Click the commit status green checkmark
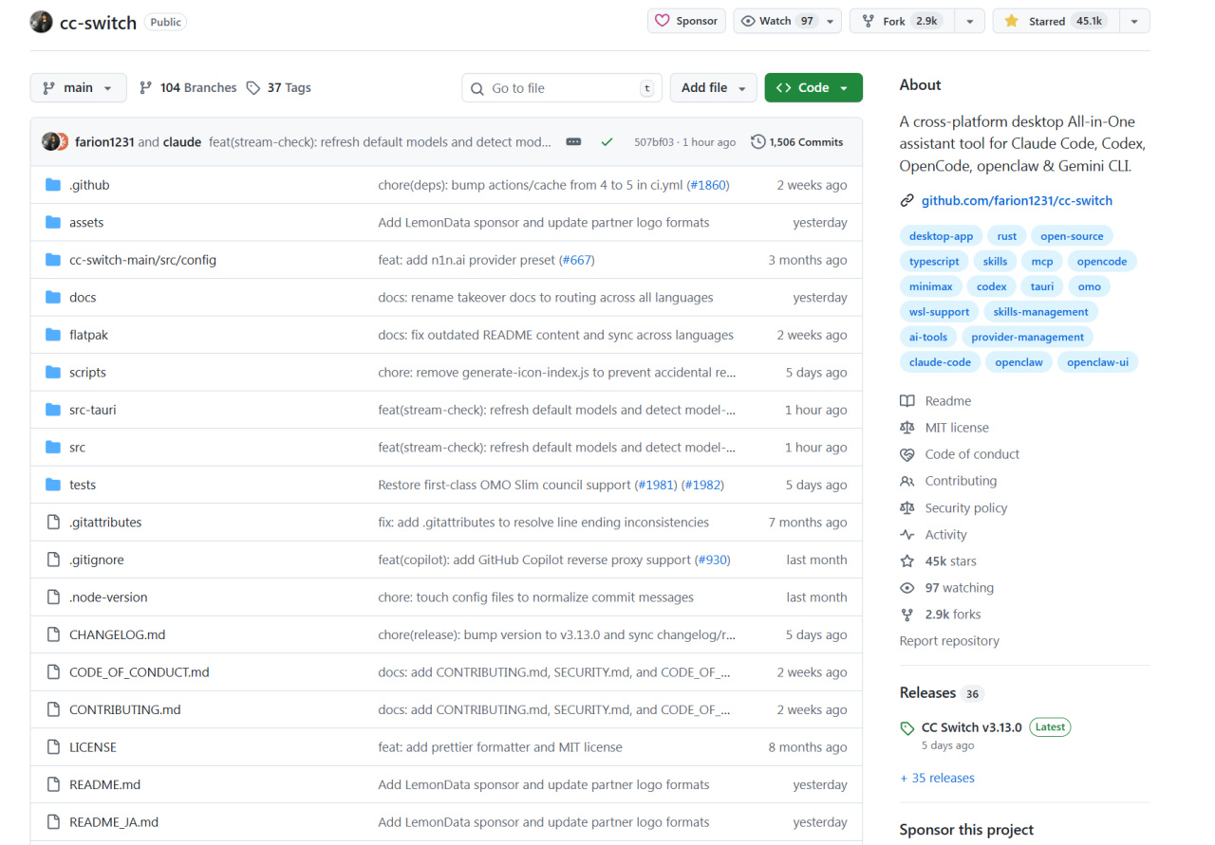 pyautogui.click(x=607, y=142)
